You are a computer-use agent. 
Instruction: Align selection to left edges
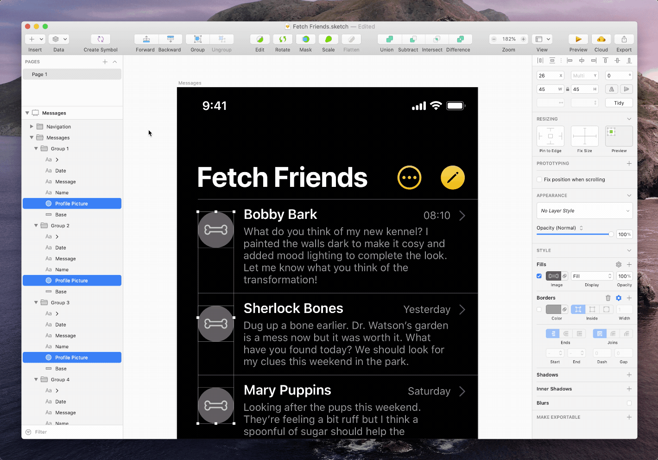(569, 61)
